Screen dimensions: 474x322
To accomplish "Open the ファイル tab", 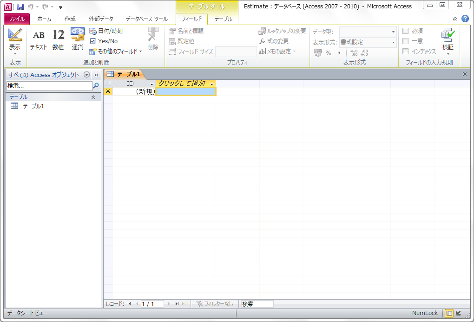I will (x=17, y=19).
